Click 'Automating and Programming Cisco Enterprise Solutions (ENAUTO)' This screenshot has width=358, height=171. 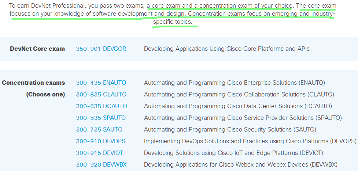pos(234,83)
